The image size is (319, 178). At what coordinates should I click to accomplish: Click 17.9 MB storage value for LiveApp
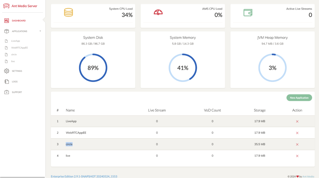pyautogui.click(x=259, y=121)
